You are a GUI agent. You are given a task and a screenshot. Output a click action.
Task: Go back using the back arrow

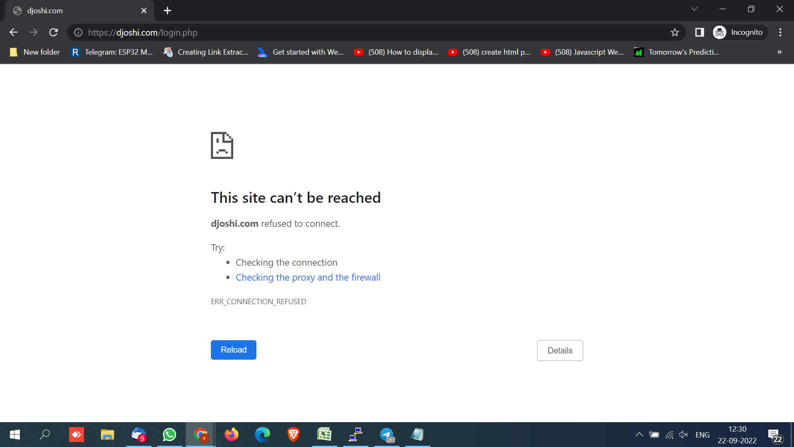[x=14, y=32]
